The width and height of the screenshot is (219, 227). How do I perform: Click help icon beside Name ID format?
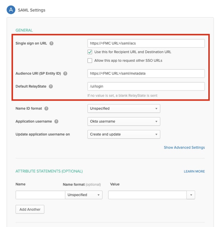47,108
